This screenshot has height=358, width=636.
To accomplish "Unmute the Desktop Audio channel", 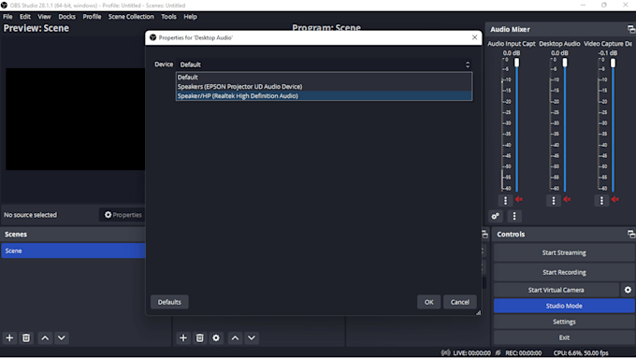I will coord(567,199).
